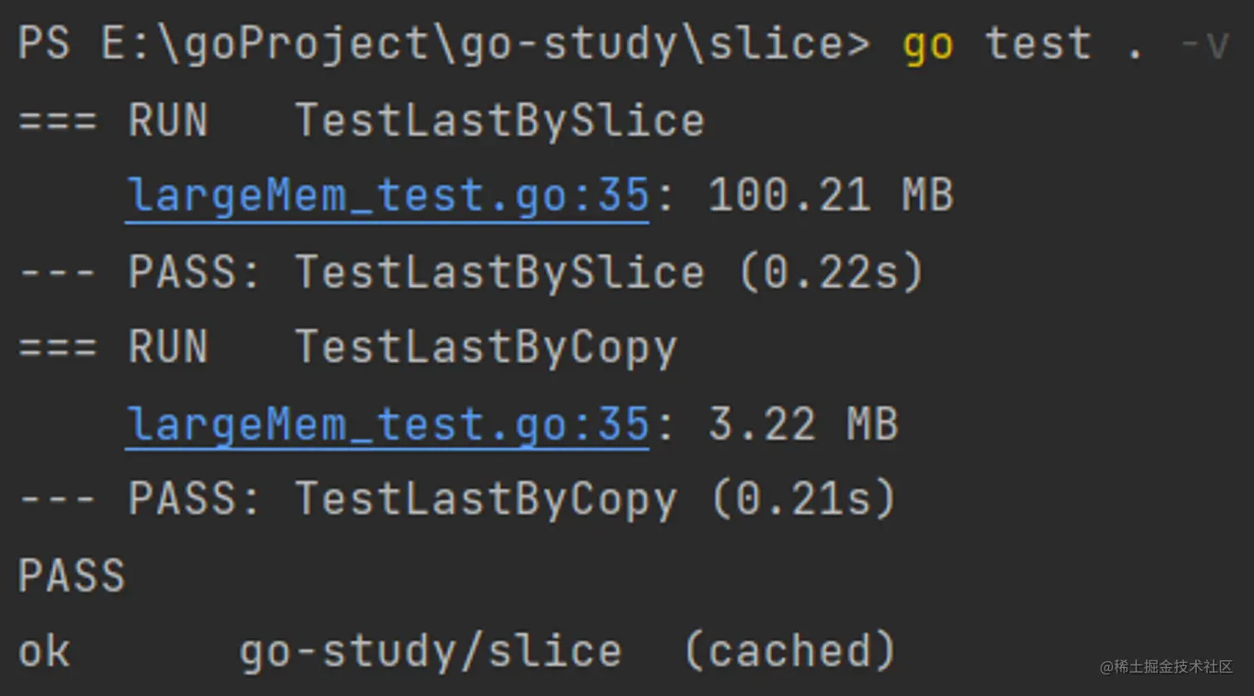Click the '100.21 MB' memory value
The height and width of the screenshot is (696, 1254).
(x=830, y=197)
